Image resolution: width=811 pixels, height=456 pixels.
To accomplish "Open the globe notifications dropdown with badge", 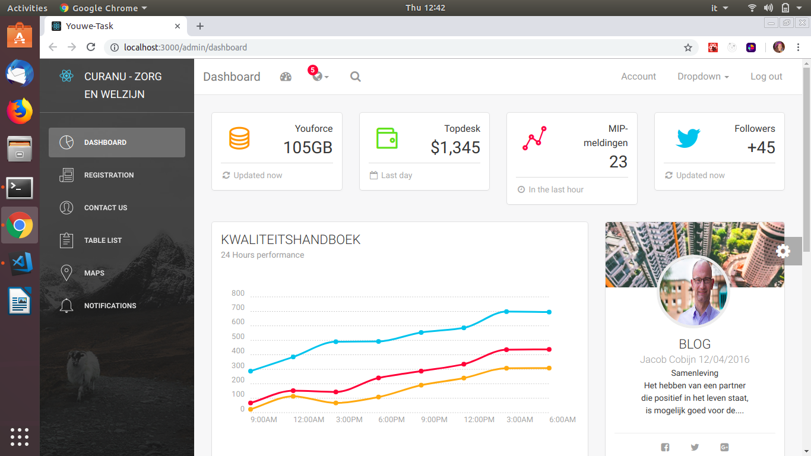I will 319,77.
